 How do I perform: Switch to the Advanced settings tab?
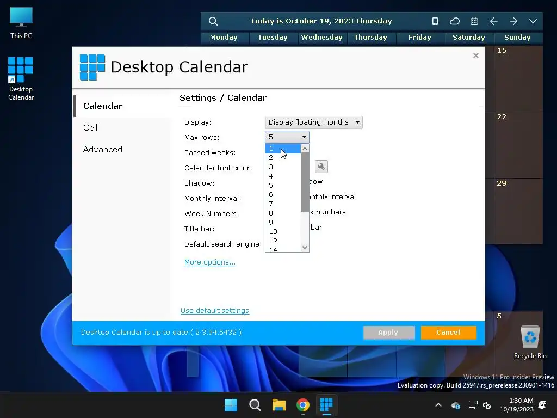click(122, 149)
